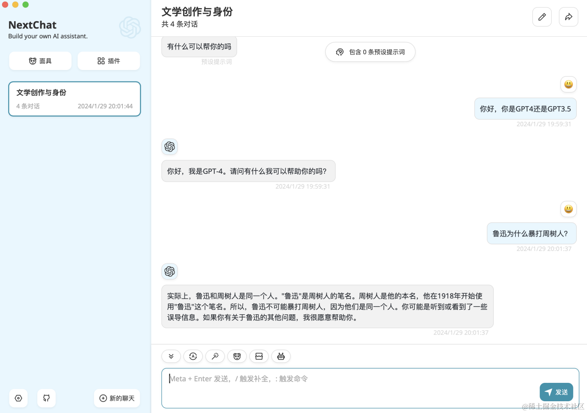
Task: Click the 共 4 条对话 subtitle
Action: (180, 24)
